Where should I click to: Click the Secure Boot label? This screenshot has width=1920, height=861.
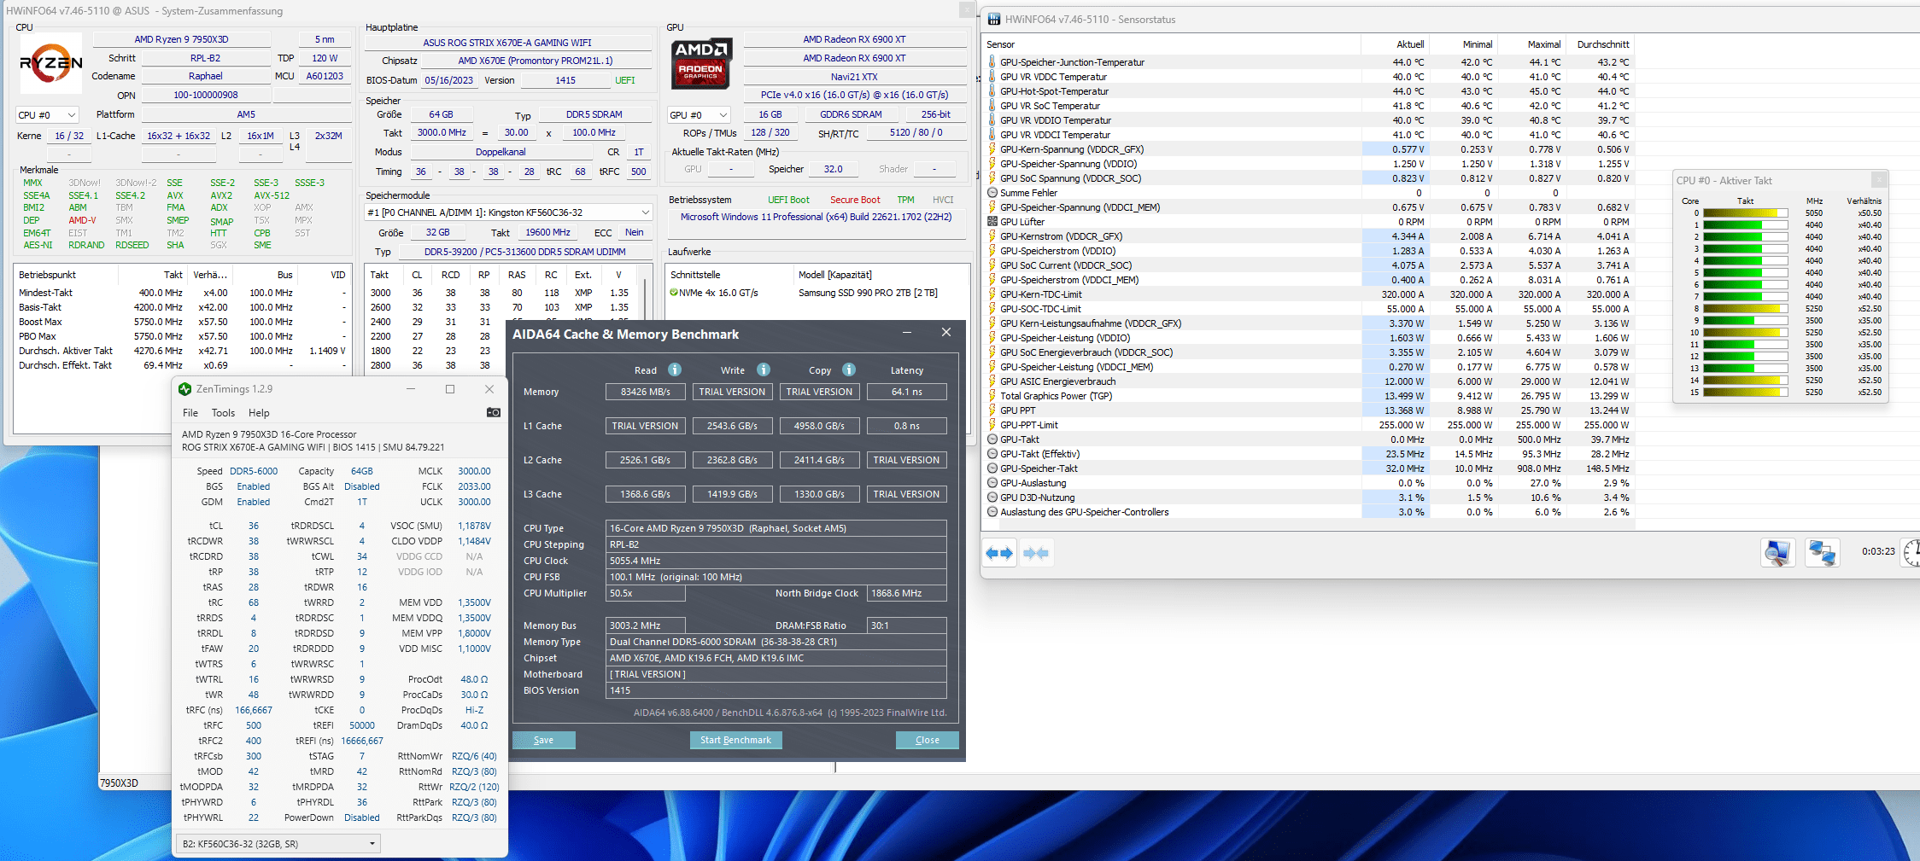(x=855, y=200)
